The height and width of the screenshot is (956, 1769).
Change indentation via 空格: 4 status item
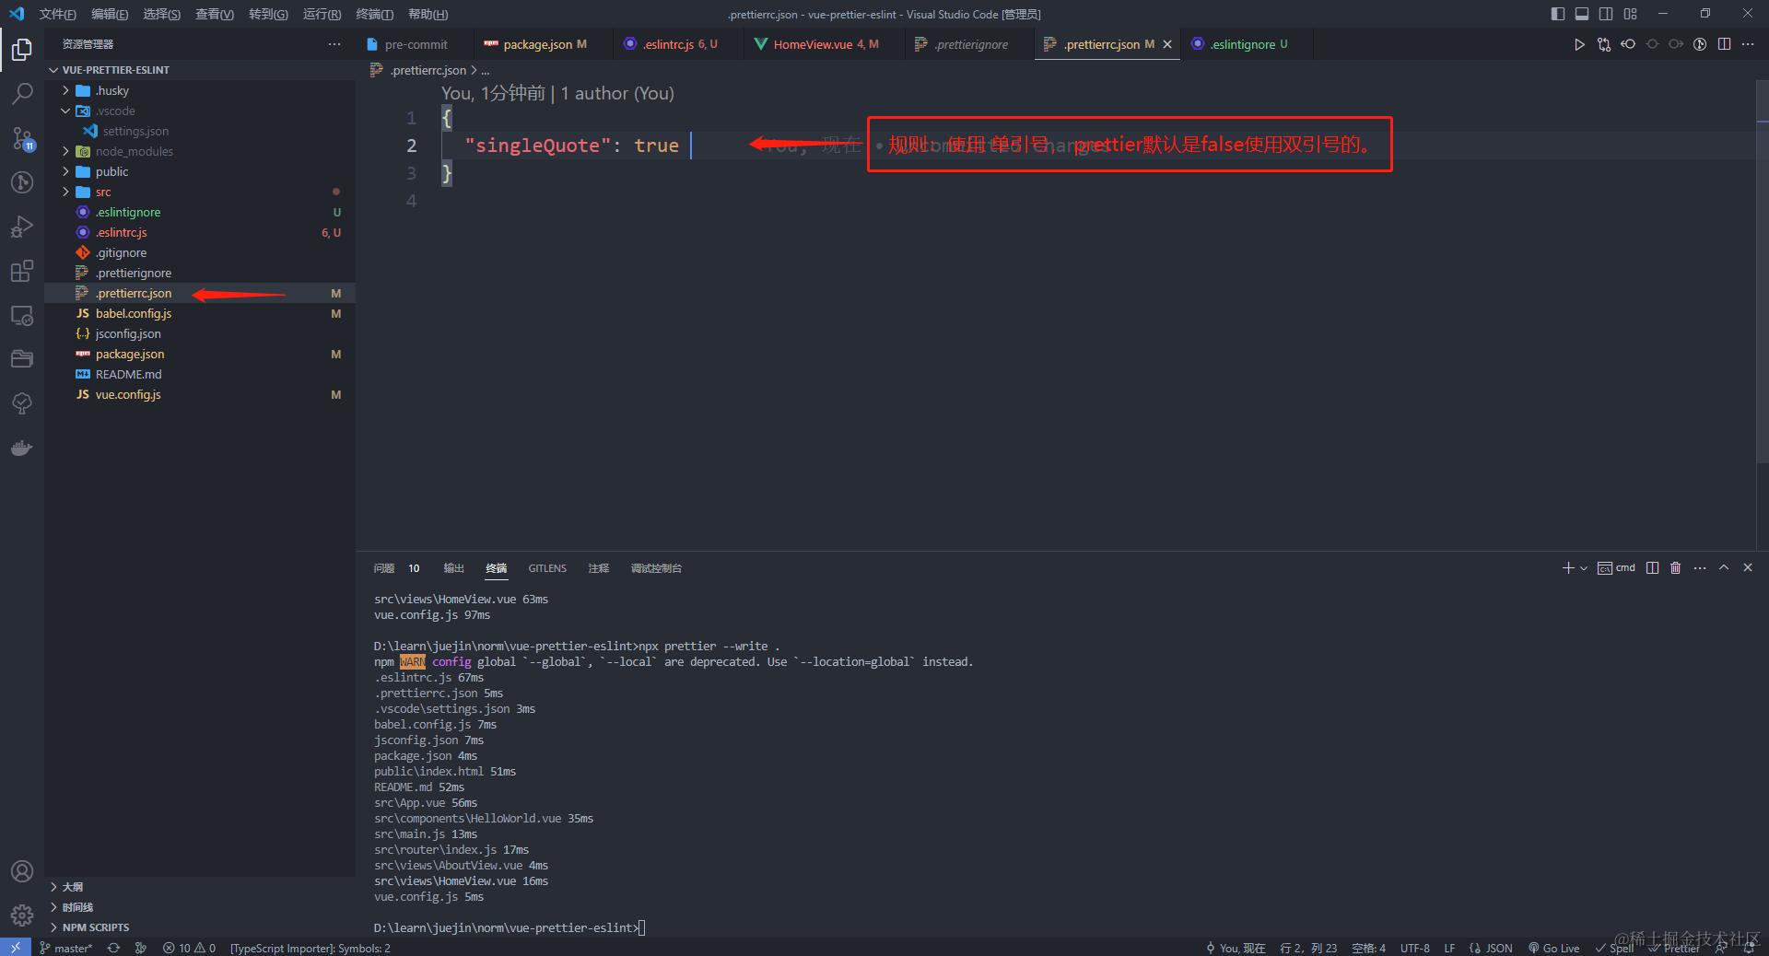pyautogui.click(x=1368, y=948)
